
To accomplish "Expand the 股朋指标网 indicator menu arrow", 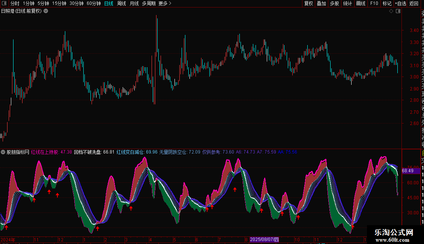I will pyautogui.click(x=3, y=152).
